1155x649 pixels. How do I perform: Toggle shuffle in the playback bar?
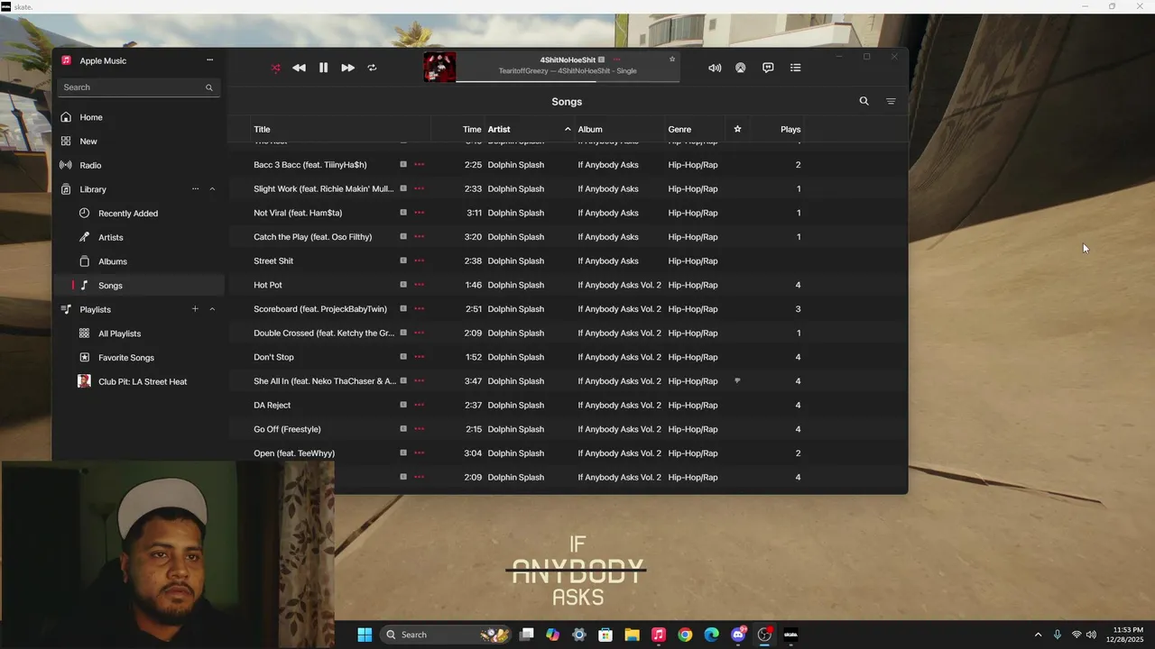[x=275, y=68]
